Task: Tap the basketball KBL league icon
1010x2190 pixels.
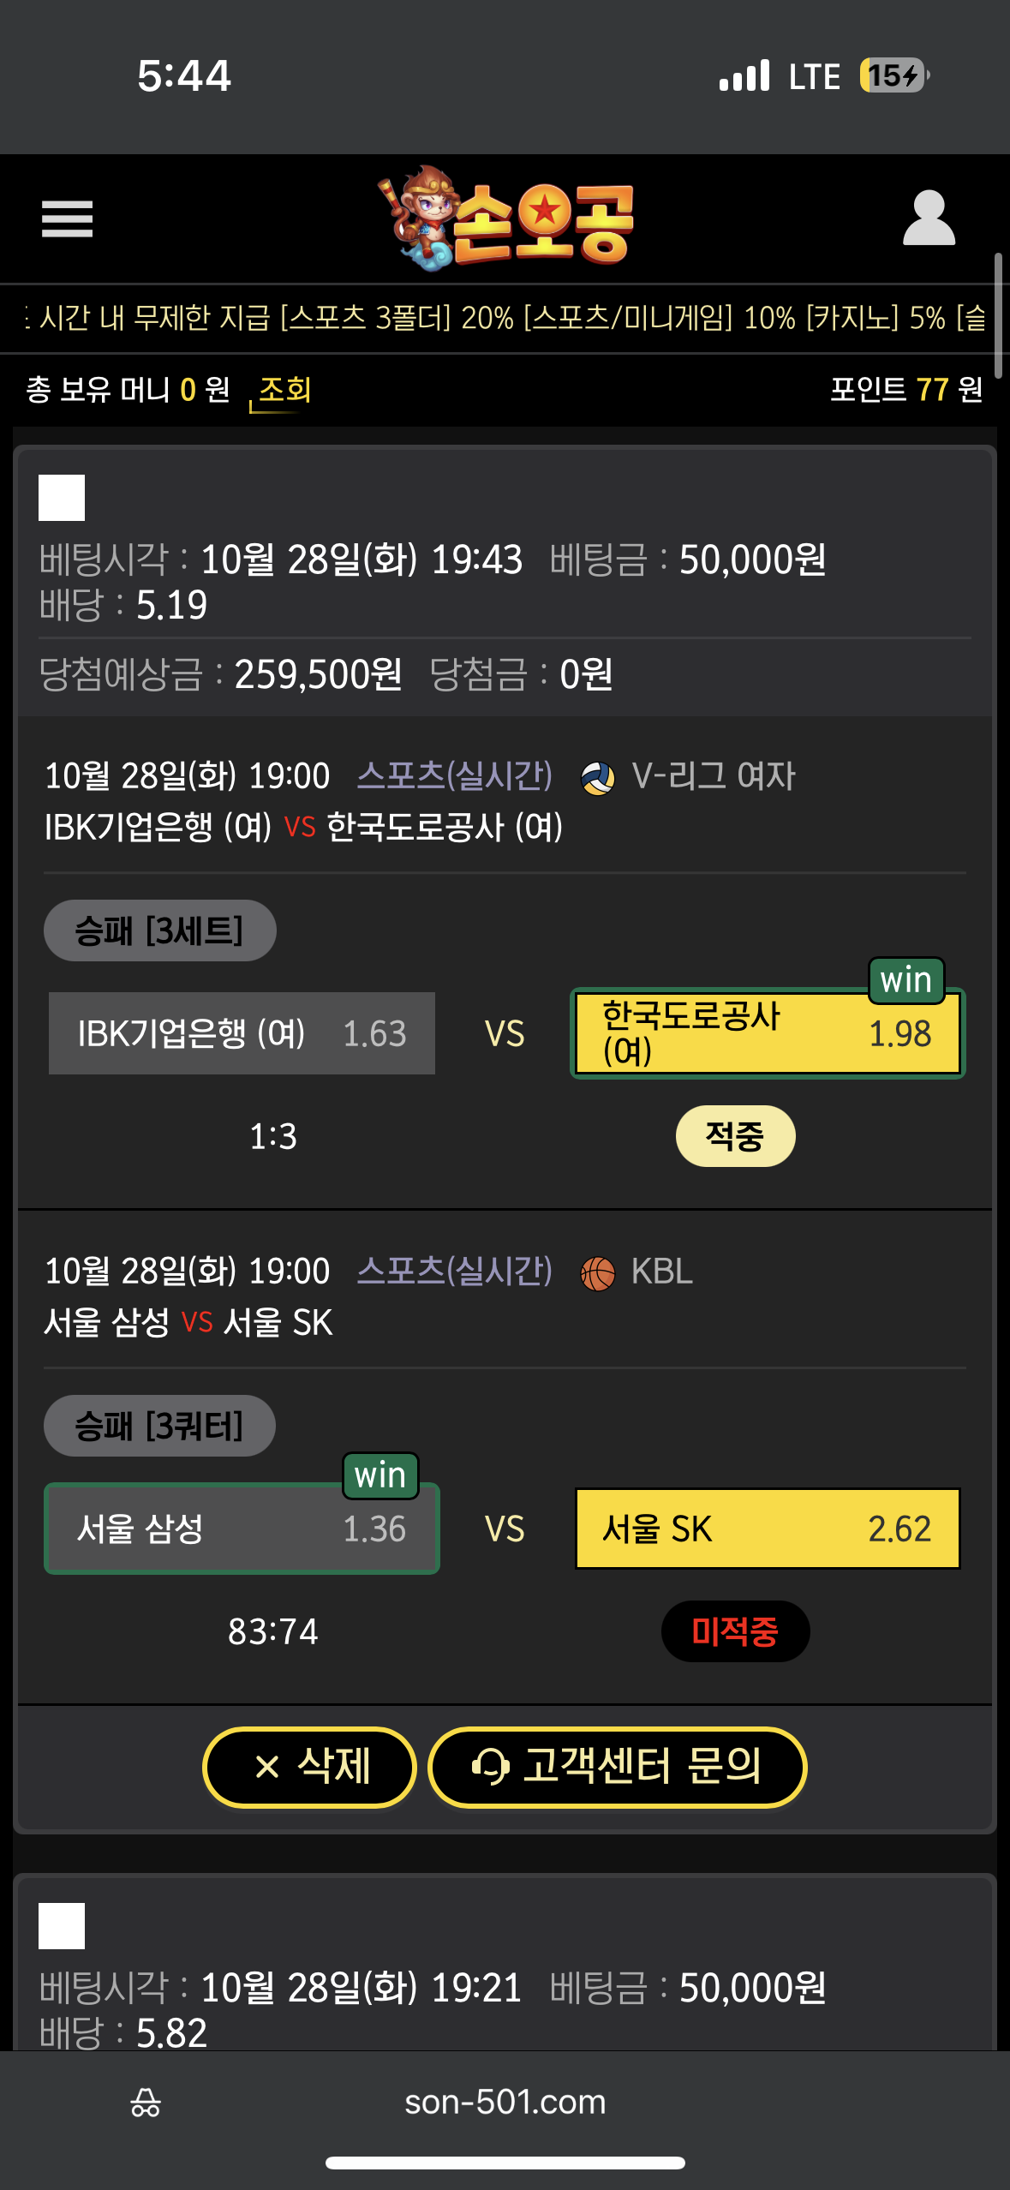Action: (597, 1273)
